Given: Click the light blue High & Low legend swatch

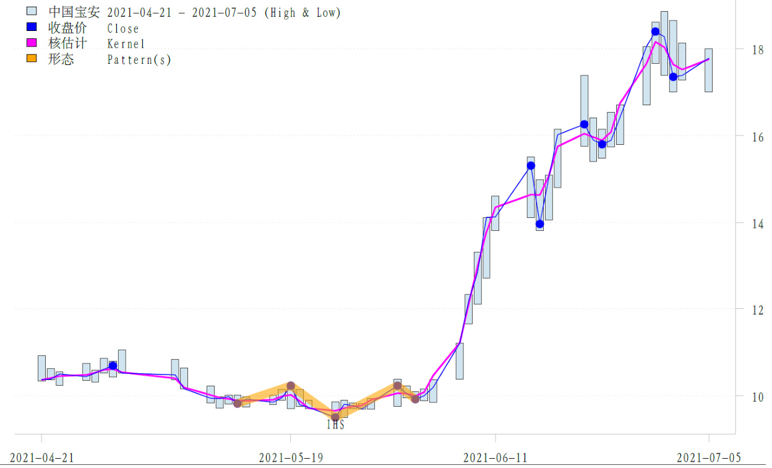Looking at the screenshot, I should click(x=32, y=12).
